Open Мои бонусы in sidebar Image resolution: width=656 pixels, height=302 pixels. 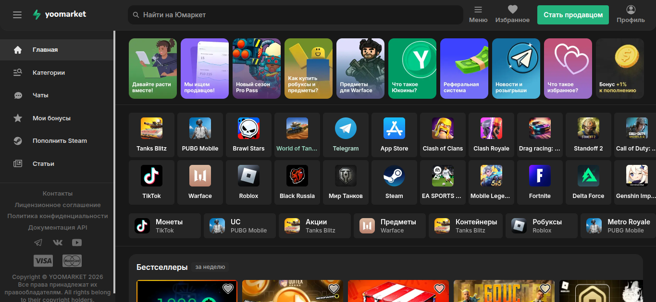[x=57, y=118]
